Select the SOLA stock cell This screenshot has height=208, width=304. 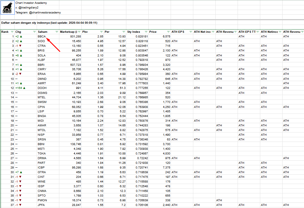(x=48, y=55)
